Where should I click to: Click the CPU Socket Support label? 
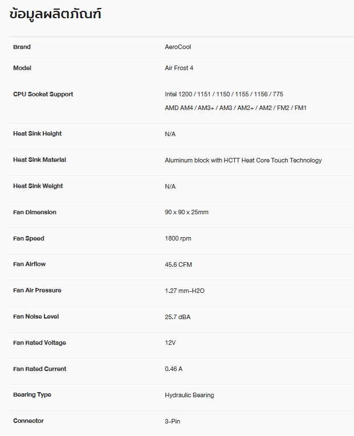click(x=43, y=94)
